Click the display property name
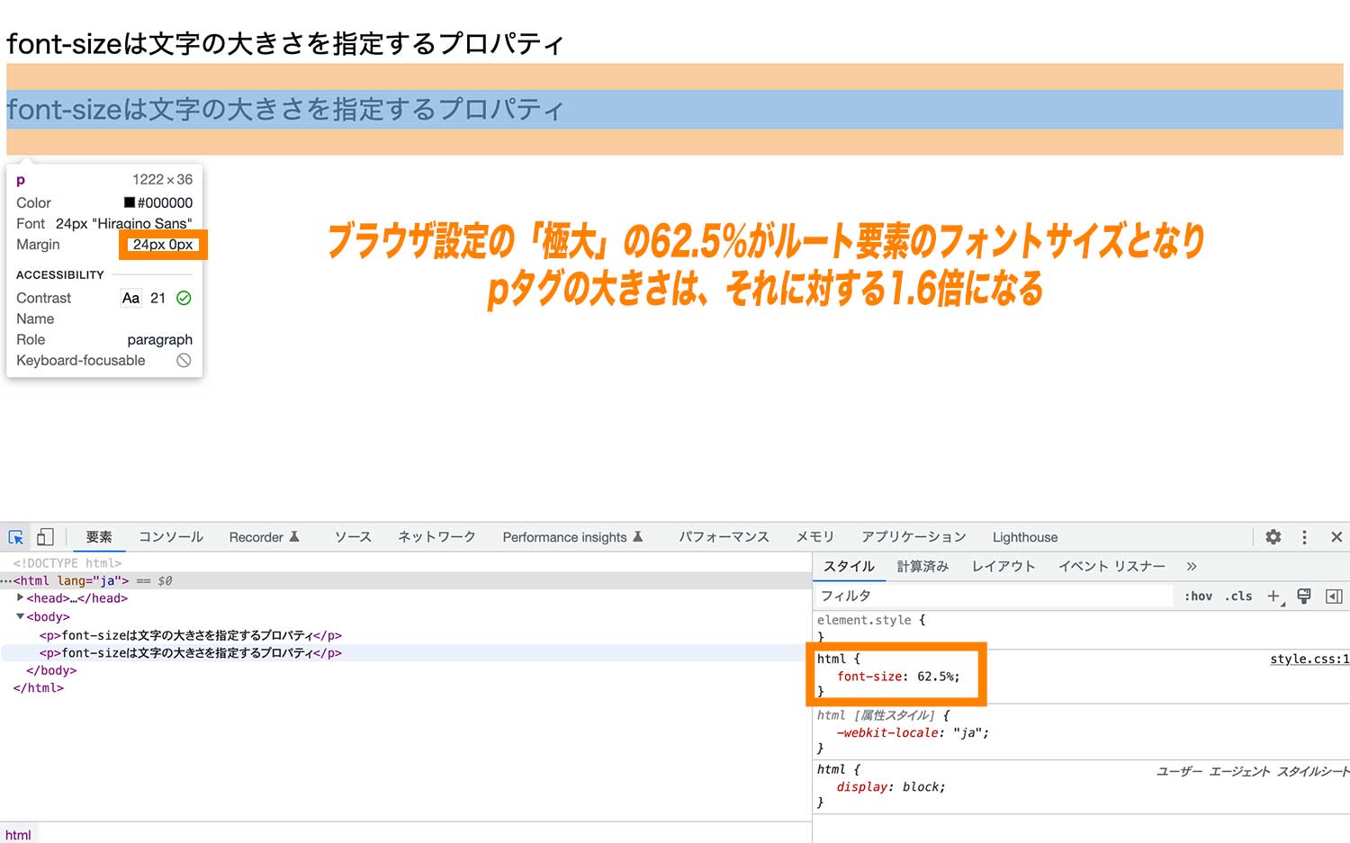1350x843 pixels. tap(861, 787)
